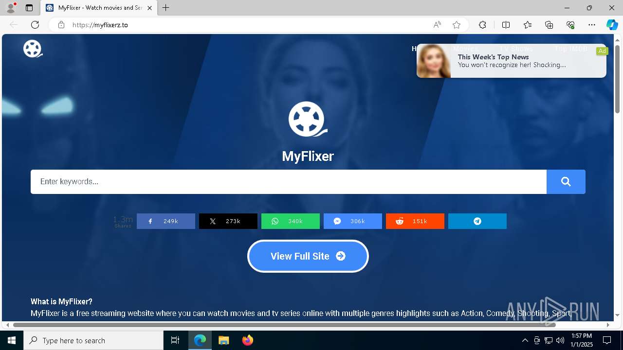
Task: Click the address bar URL myflixerz.to
Action: click(100, 25)
